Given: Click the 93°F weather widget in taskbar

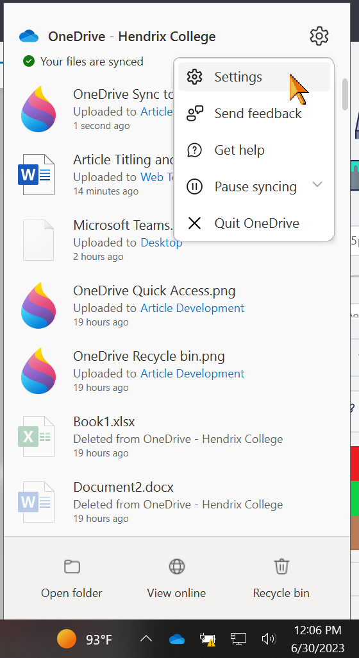Looking at the screenshot, I should click(x=85, y=639).
